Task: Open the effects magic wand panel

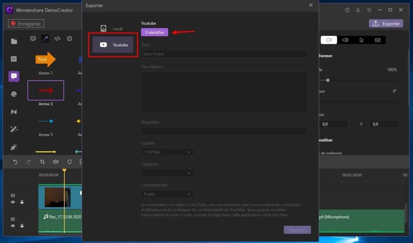Action: [14, 129]
